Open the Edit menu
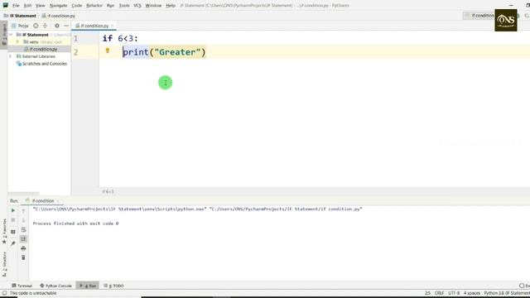 click(27, 6)
